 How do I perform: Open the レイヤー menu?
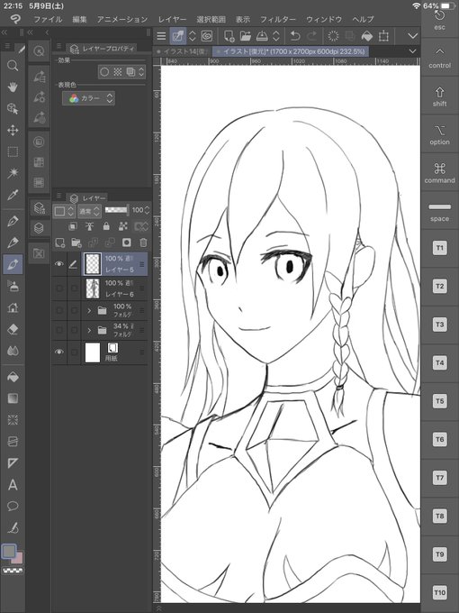(x=172, y=19)
